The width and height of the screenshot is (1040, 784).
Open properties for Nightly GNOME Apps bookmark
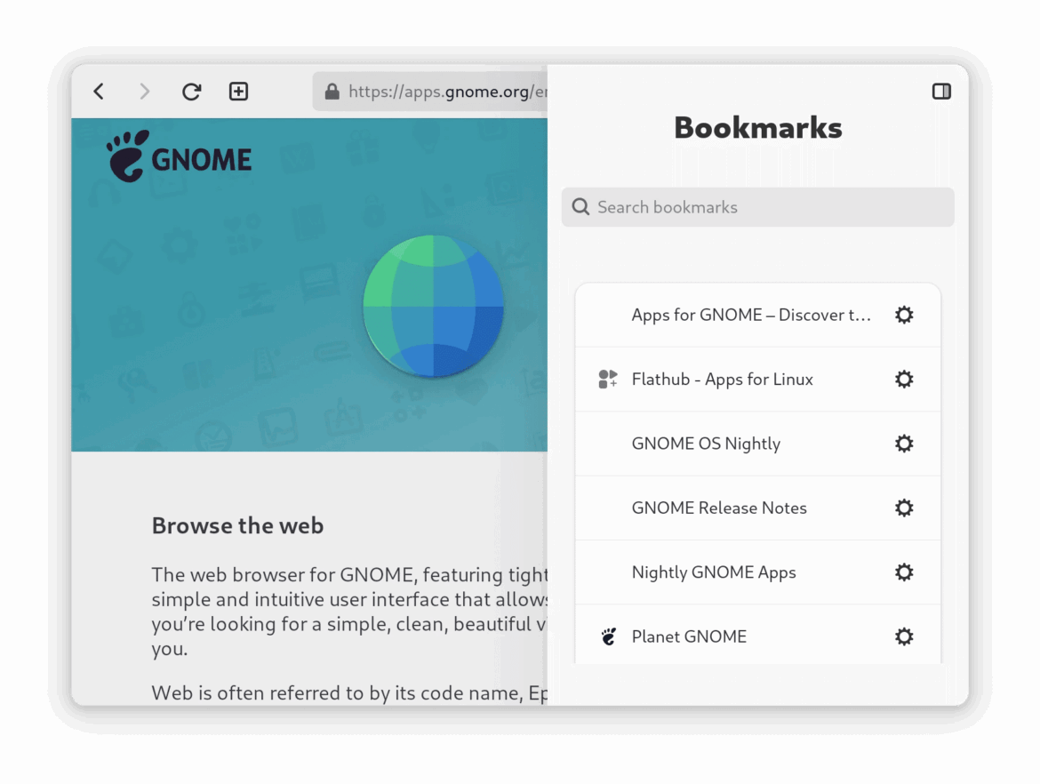[903, 572]
